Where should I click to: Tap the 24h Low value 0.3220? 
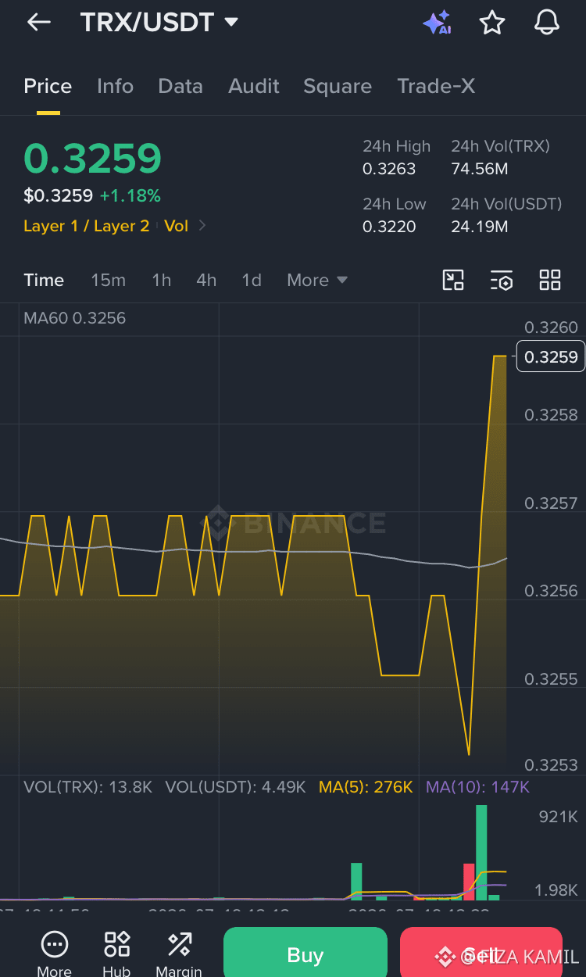click(389, 227)
